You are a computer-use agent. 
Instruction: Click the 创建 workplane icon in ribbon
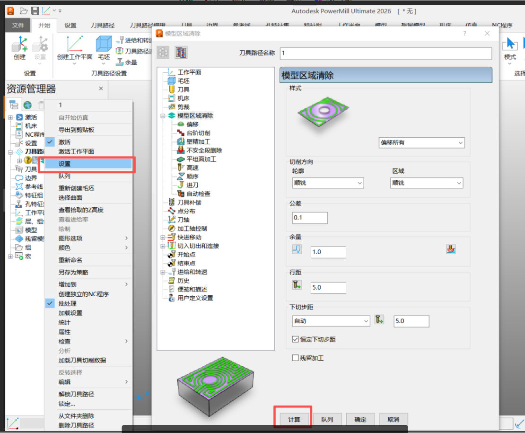coord(19,44)
